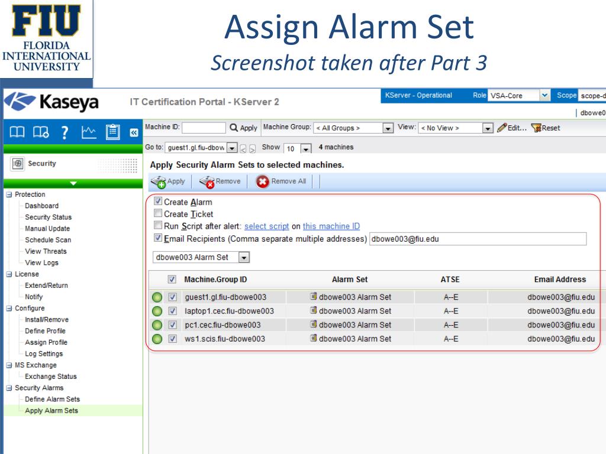Screen dimensions: 606x454
Task: Click the select script link
Action: click(267, 226)
